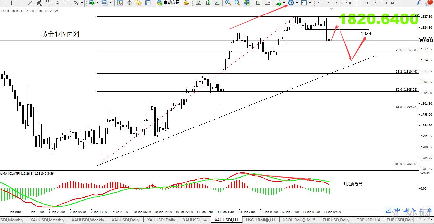Open the periodicity clock dropdown arrow
The width and height of the screenshot is (434, 224).
pyautogui.click(x=297, y=3)
